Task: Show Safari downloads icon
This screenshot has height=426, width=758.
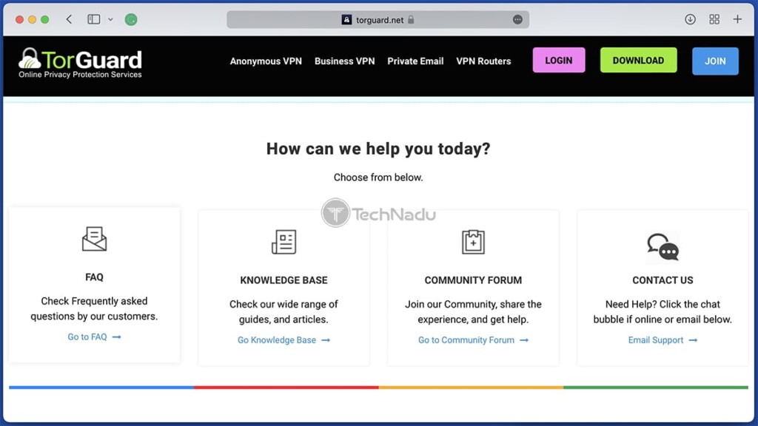Action: click(x=690, y=19)
